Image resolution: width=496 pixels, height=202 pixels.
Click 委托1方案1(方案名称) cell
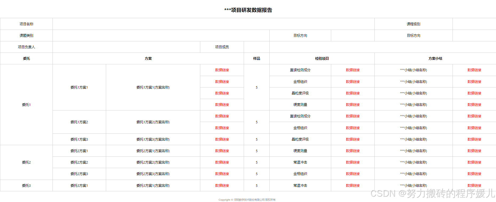[x=153, y=87]
